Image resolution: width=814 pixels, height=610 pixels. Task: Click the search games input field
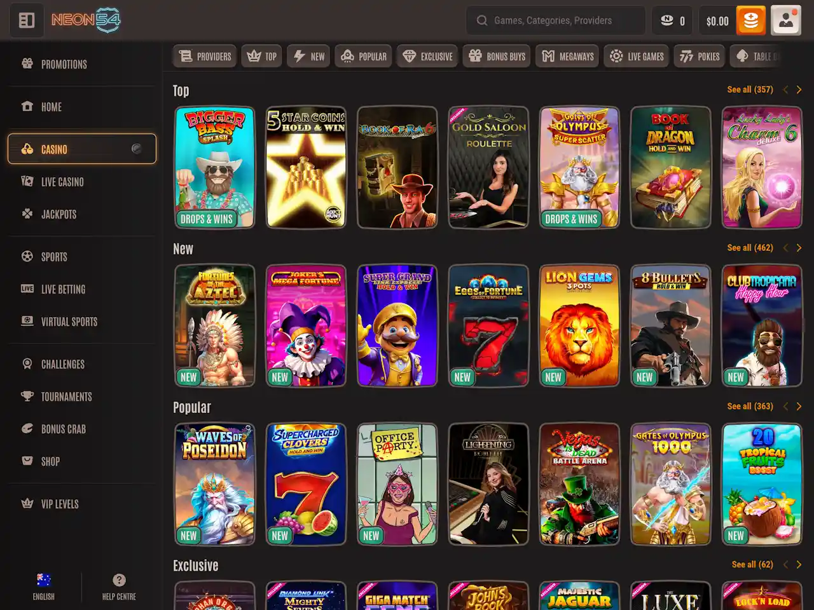[556, 20]
